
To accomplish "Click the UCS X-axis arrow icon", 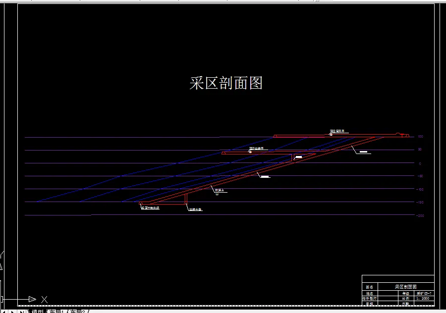I will point(32,299).
